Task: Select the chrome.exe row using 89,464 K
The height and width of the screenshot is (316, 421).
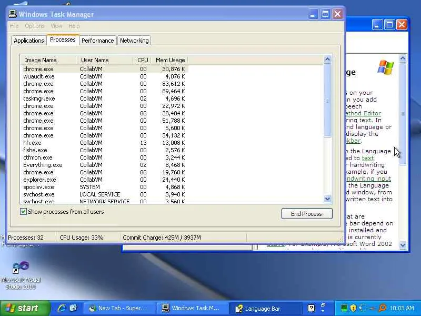Action: [104, 91]
